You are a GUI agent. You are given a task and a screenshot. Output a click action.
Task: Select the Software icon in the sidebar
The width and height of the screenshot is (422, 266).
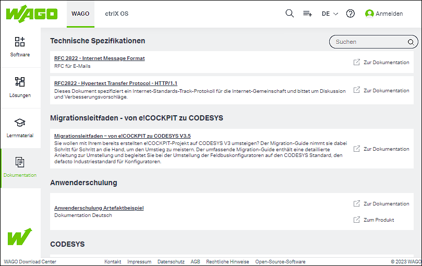coord(20,42)
